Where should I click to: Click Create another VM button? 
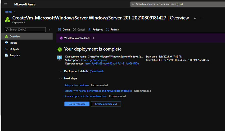(x=106, y=104)
